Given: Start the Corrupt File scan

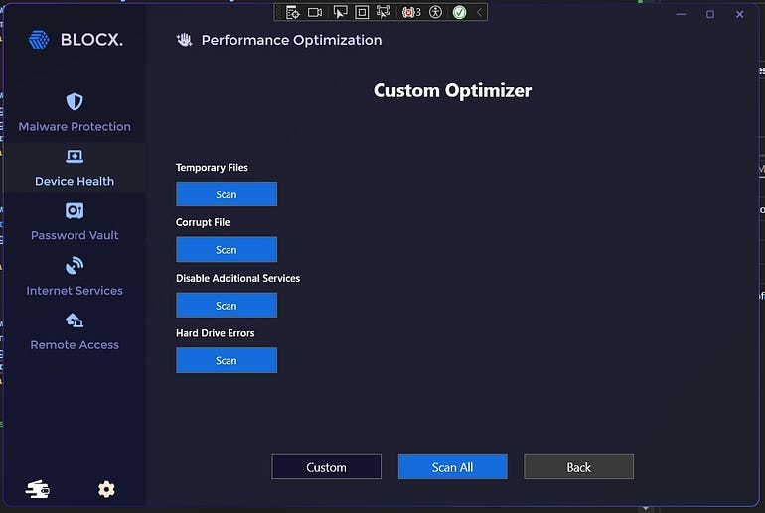Looking at the screenshot, I should point(227,249).
